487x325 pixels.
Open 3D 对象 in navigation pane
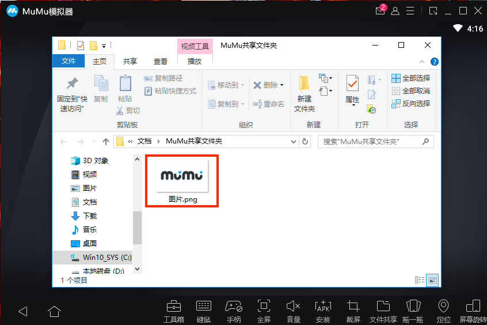click(89, 160)
